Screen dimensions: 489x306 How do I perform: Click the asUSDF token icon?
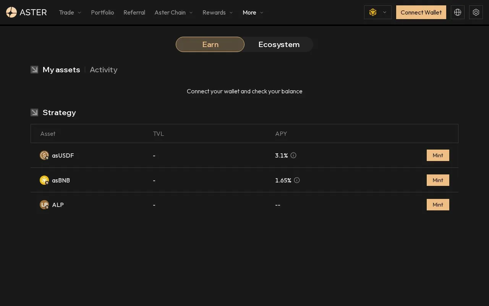(44, 155)
